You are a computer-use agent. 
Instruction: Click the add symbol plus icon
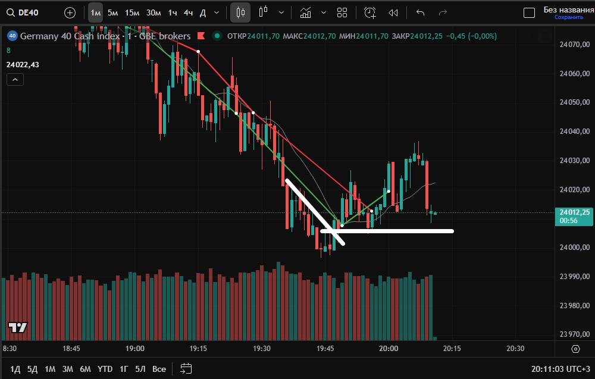(x=70, y=12)
